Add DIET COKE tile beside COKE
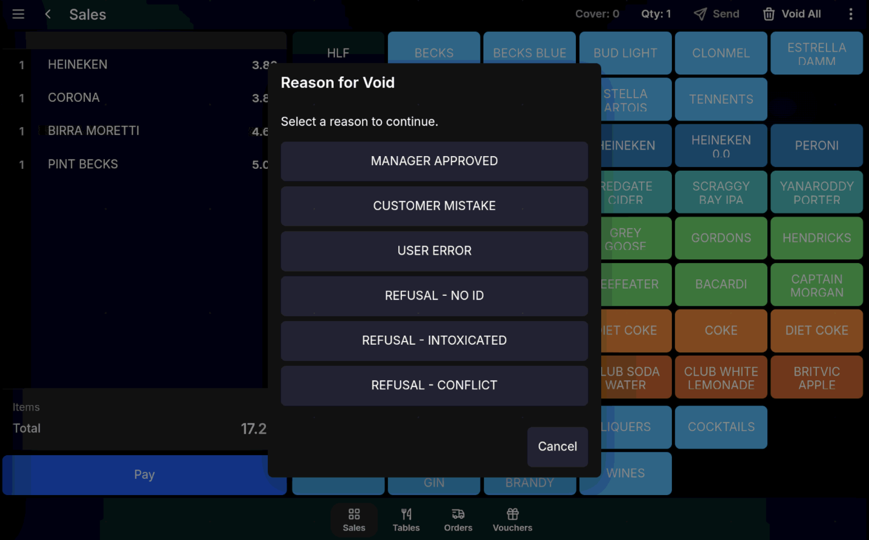The height and width of the screenshot is (540, 869). pos(817,331)
